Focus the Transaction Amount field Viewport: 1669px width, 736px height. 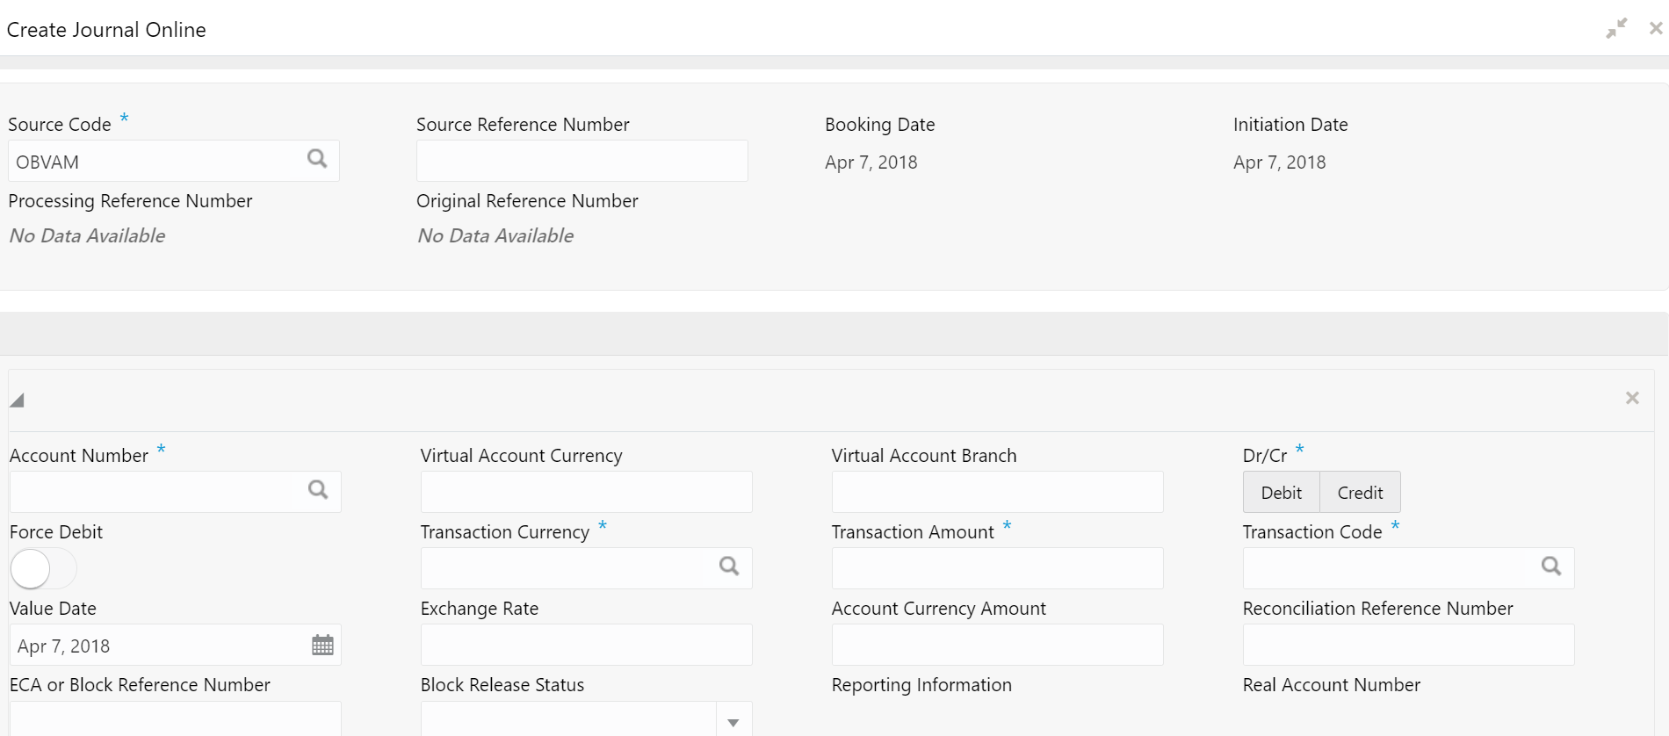click(x=997, y=568)
